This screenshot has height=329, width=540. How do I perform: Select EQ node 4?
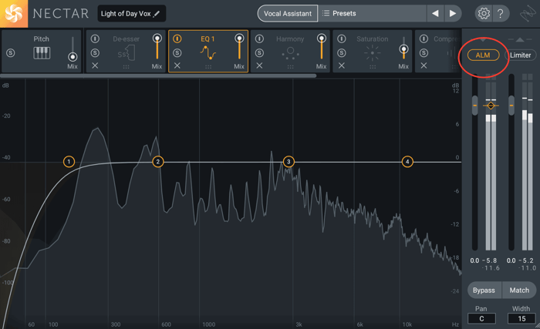click(x=407, y=161)
